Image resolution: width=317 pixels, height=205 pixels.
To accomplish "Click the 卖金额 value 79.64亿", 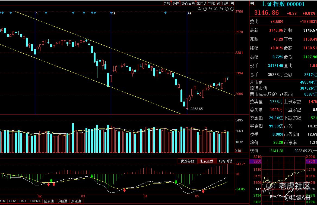I will click(x=276, y=118).
